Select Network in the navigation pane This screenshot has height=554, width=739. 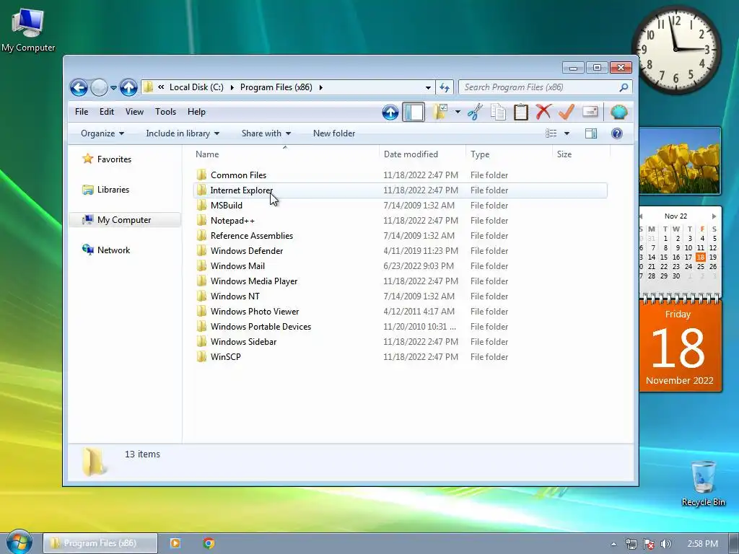click(x=113, y=250)
